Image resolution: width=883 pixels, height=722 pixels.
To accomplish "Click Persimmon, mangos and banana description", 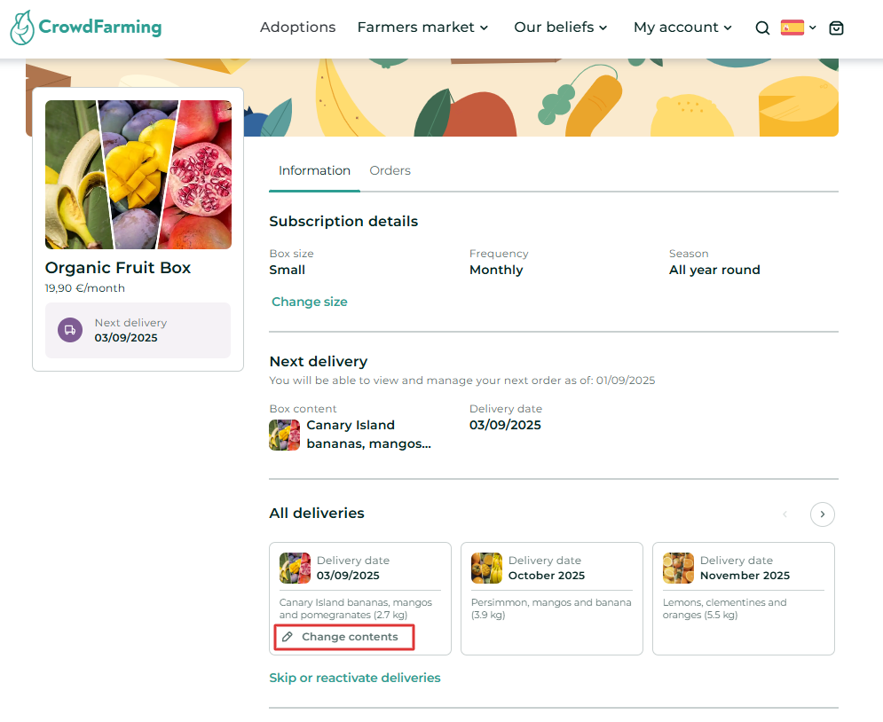I will click(x=551, y=608).
